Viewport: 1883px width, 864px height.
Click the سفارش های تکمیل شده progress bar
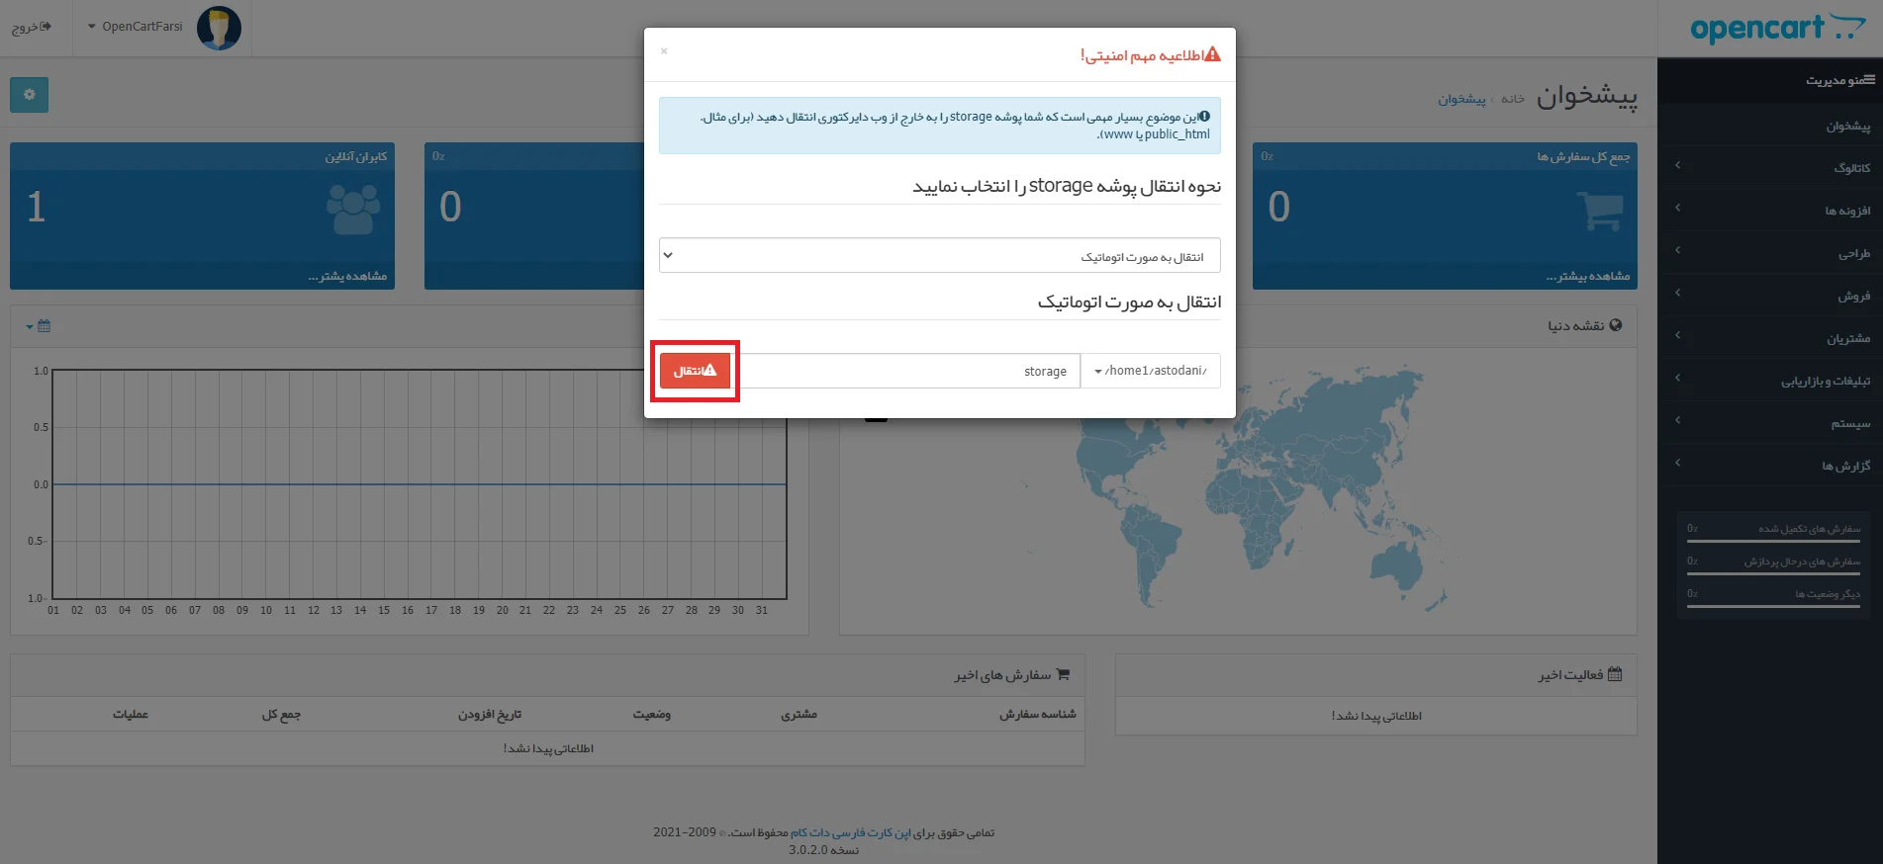1773,541
